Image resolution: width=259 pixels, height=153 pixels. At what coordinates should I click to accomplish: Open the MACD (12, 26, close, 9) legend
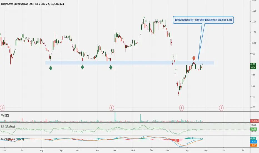coord(13,139)
